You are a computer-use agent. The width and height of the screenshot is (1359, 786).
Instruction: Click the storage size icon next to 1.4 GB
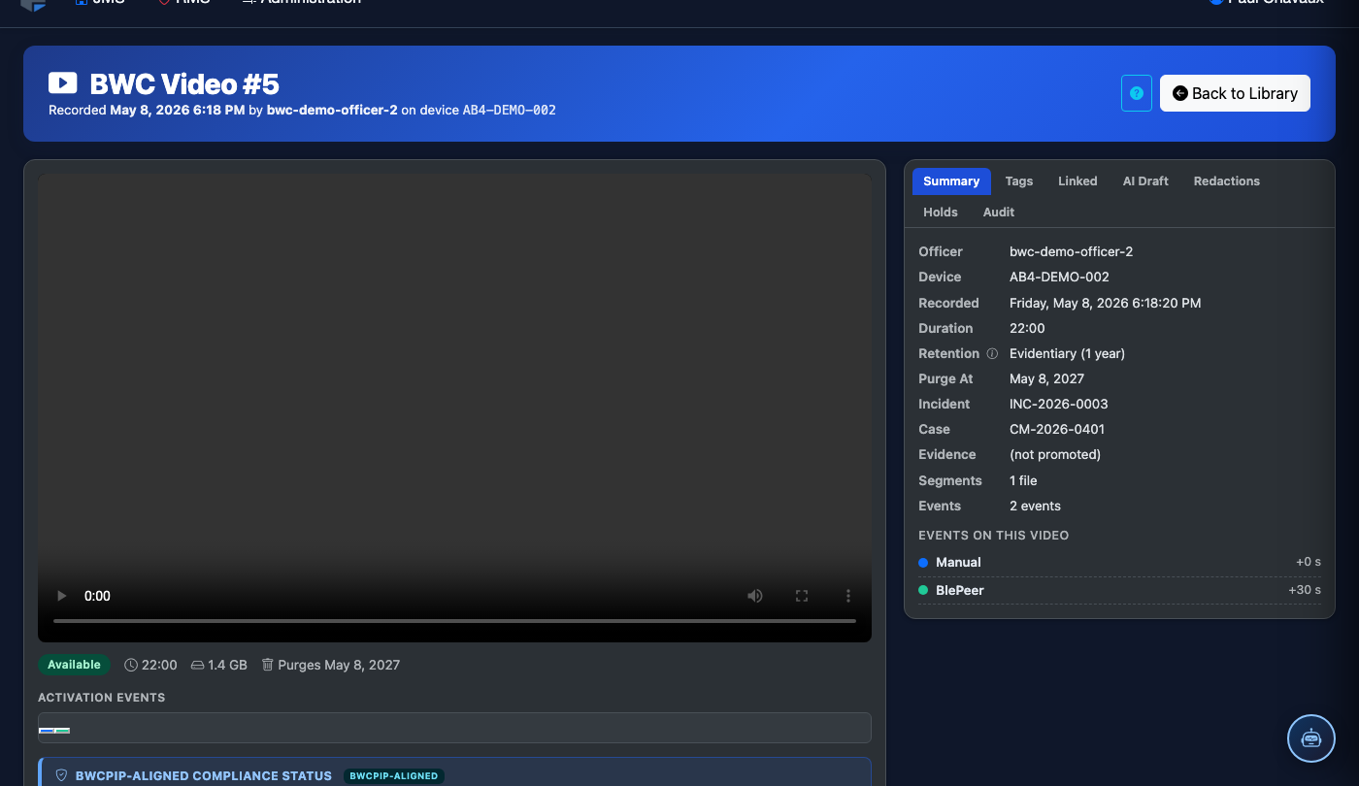(198, 665)
